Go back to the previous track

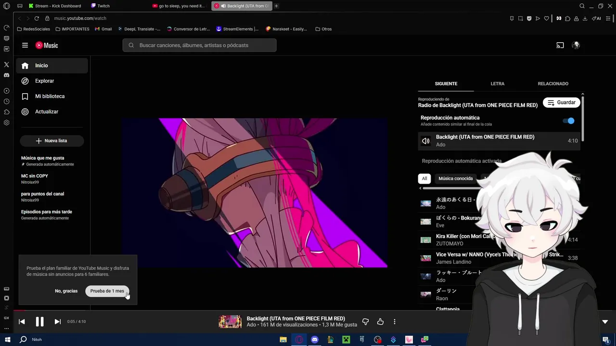point(22,321)
